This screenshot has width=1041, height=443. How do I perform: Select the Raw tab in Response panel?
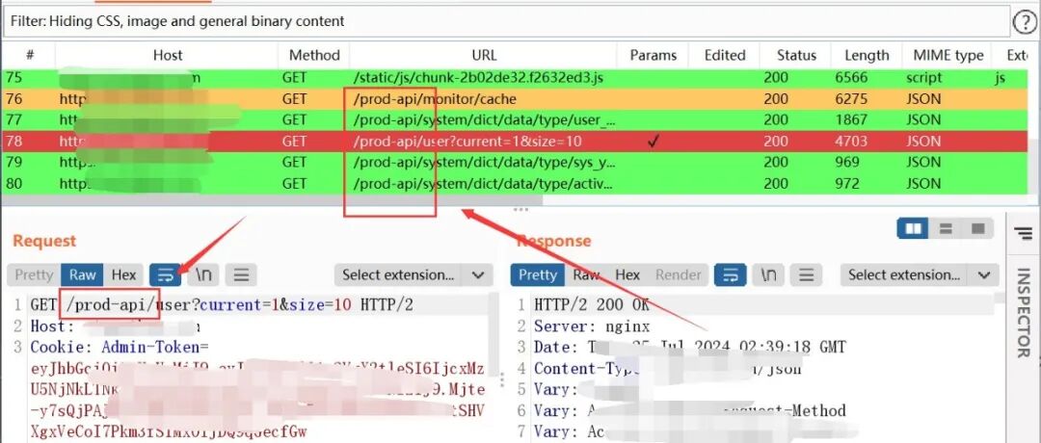click(x=586, y=274)
